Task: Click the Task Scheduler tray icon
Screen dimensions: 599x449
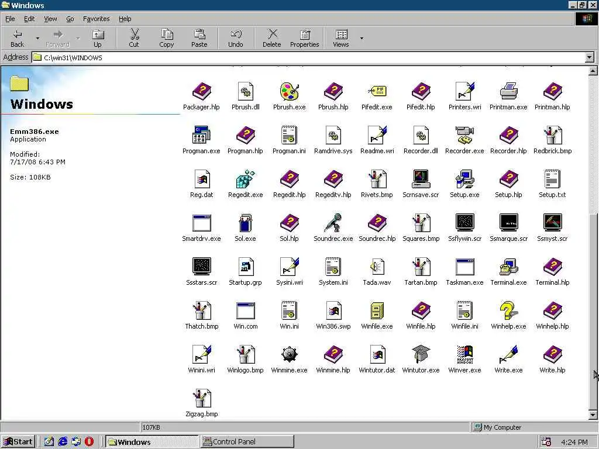Action: (x=546, y=442)
